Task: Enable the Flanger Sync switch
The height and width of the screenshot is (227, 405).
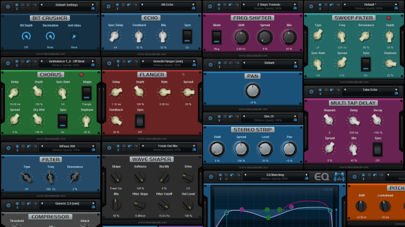Action: 140,121
